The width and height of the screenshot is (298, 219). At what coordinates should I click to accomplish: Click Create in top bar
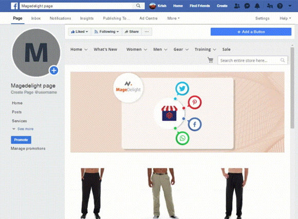222,6
